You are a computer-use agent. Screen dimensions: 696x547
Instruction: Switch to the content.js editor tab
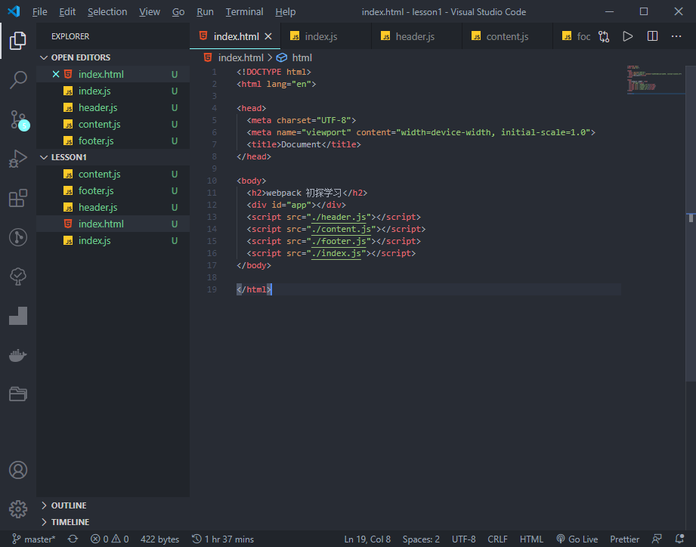point(507,36)
